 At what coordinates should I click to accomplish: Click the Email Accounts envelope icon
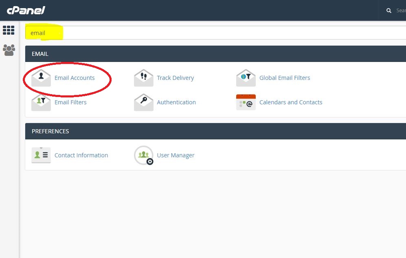click(41, 78)
